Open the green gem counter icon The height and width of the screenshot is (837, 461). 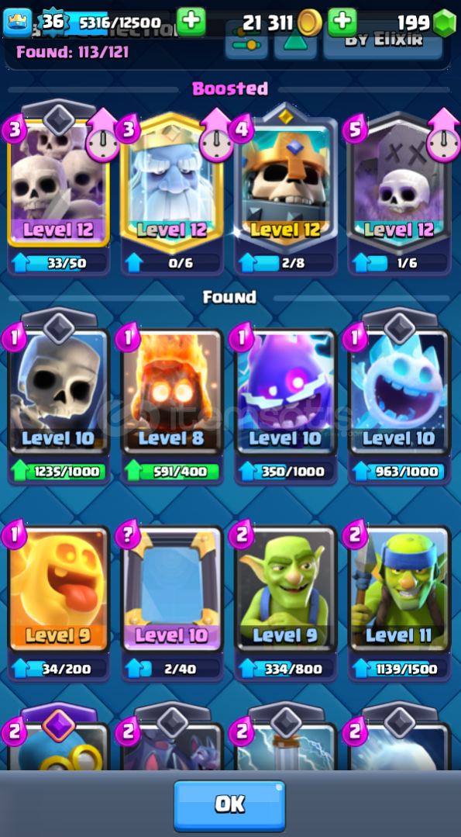pyautogui.click(x=444, y=23)
